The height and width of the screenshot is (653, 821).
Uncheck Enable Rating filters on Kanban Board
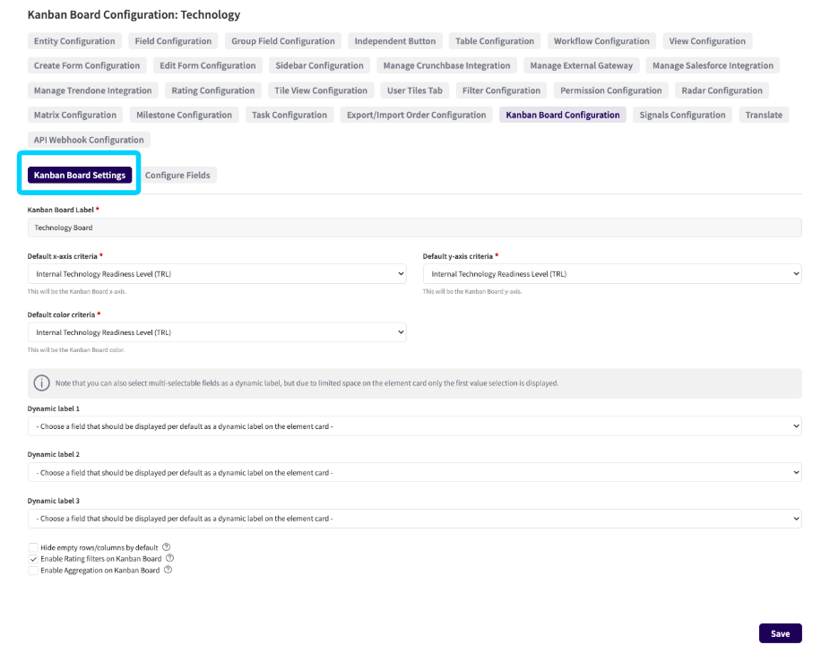pyautogui.click(x=33, y=559)
